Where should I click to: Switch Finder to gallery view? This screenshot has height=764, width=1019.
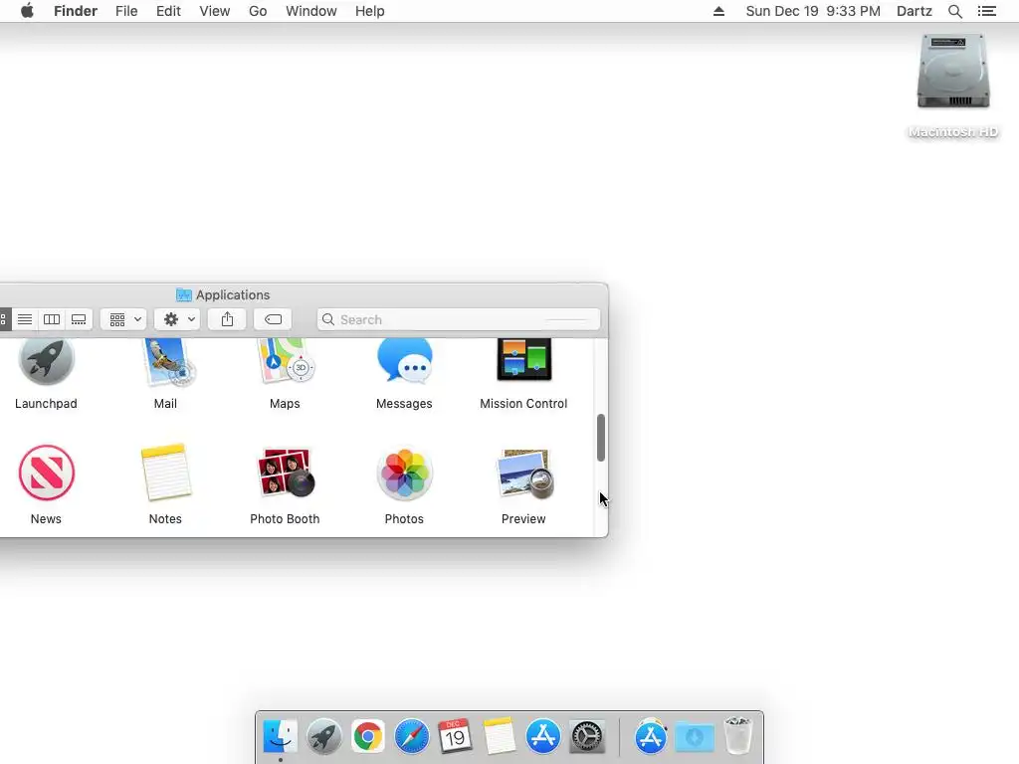click(79, 319)
